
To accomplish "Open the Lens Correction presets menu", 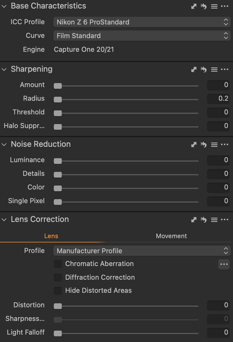I will [x=214, y=220].
